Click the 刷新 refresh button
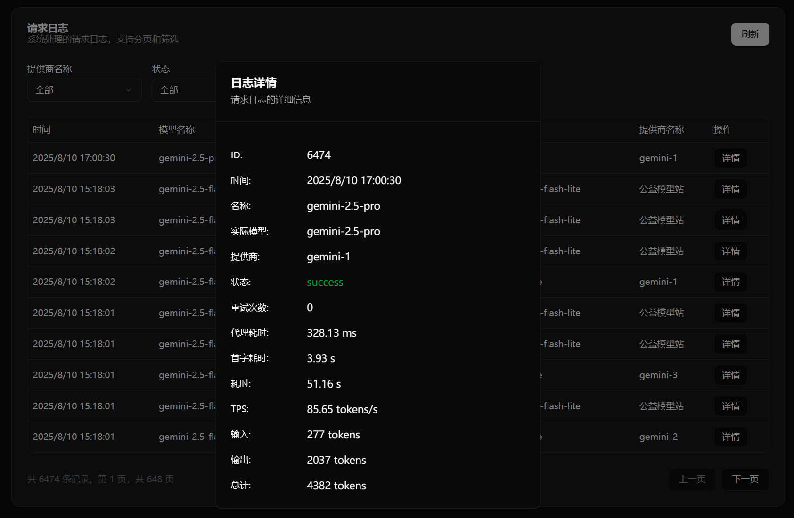This screenshot has height=518, width=794. [x=750, y=34]
